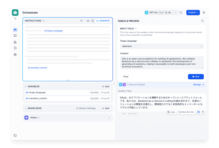Screen dimensions: 219x148
Task: Open the Targe Language dropdown showing Japanese
Action: (x=162, y=46)
